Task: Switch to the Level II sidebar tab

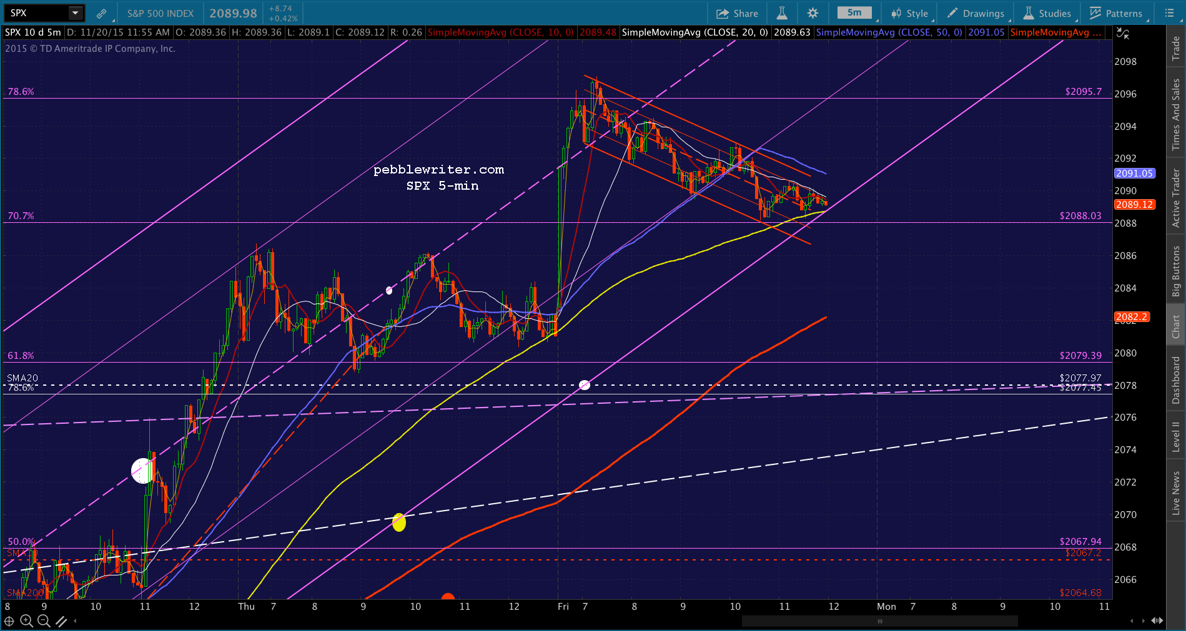Action: point(1176,436)
